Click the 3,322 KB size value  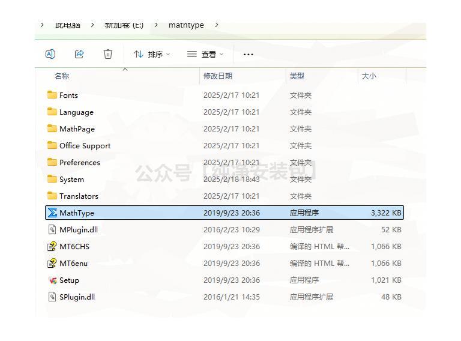click(386, 213)
